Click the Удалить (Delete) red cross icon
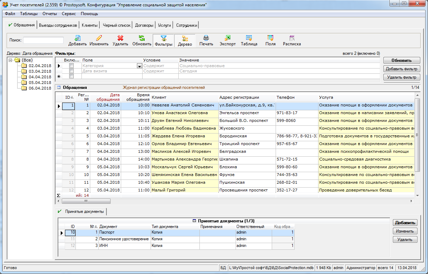 pos(120,38)
